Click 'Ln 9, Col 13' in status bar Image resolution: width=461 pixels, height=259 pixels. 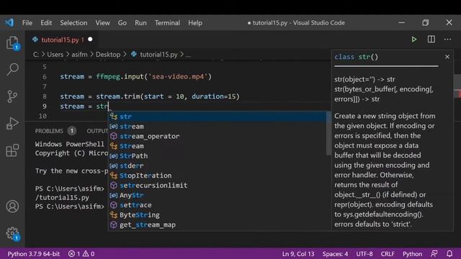coord(298,254)
